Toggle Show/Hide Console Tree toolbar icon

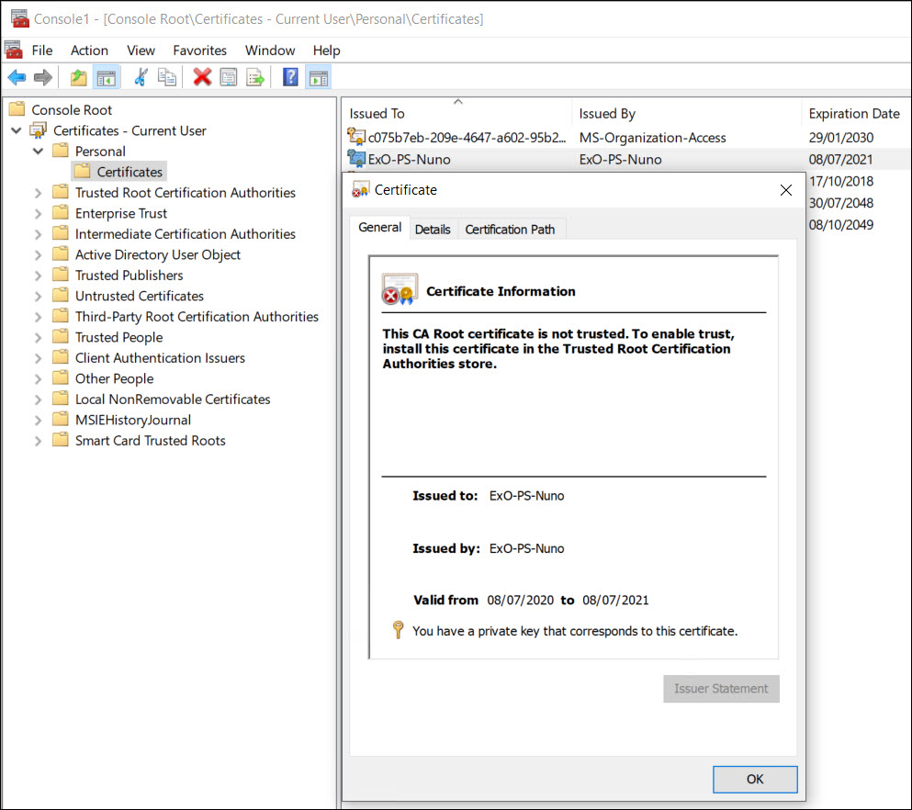[106, 77]
